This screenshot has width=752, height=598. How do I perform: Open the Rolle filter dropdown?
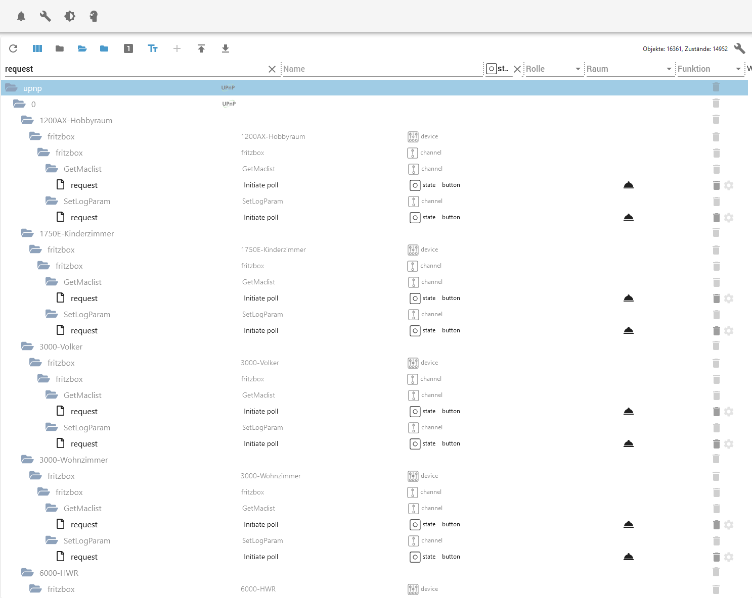553,69
